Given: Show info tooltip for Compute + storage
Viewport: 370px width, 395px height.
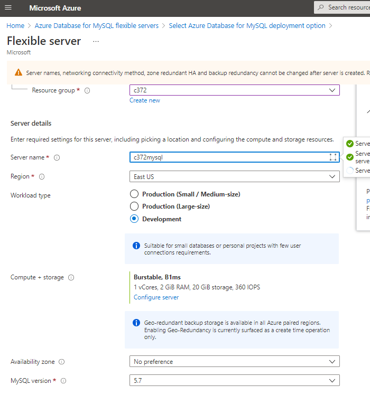Looking at the screenshot, I should click(71, 278).
